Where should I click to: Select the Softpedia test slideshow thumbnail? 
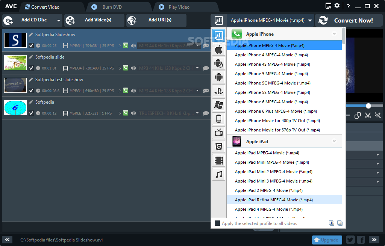(x=15, y=85)
